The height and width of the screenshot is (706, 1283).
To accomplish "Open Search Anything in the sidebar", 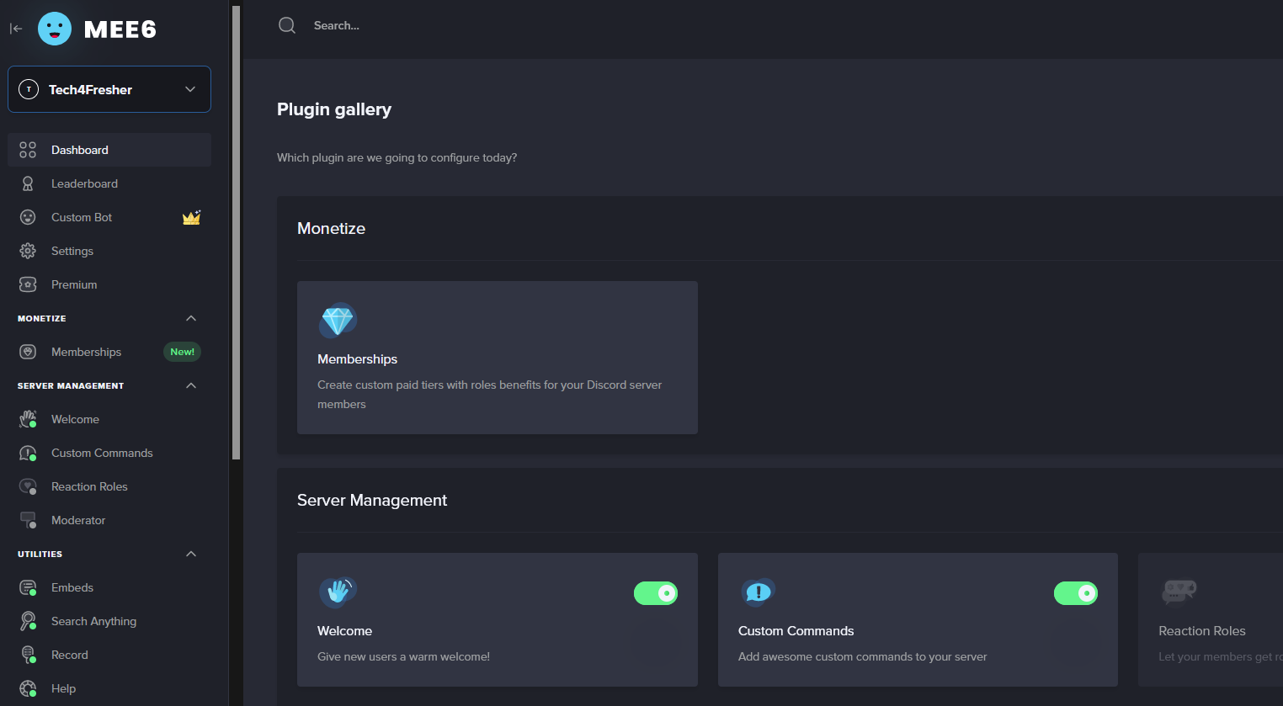I will point(109,621).
